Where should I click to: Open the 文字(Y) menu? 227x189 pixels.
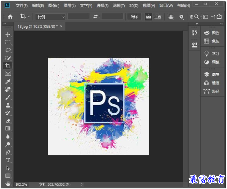pos(86,6)
